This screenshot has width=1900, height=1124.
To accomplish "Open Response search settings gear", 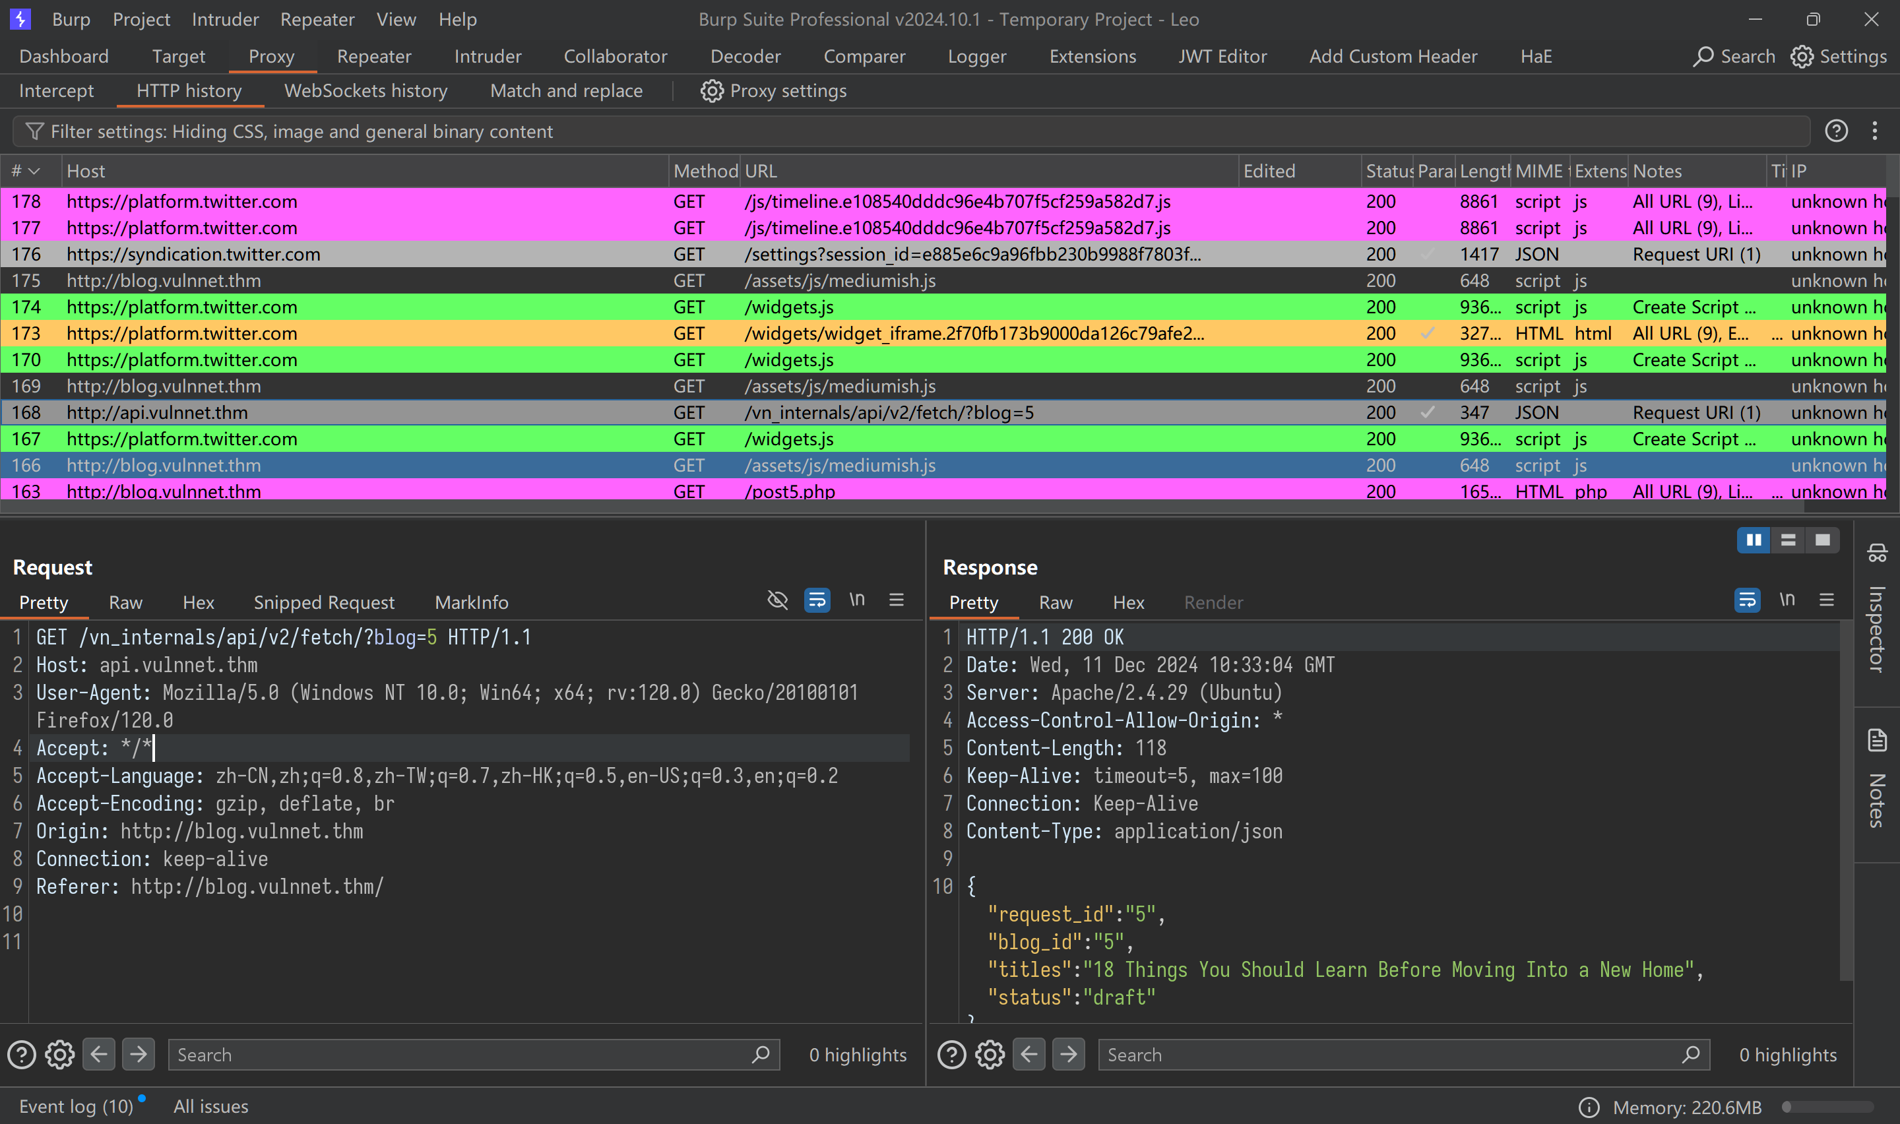I will pyautogui.click(x=990, y=1054).
